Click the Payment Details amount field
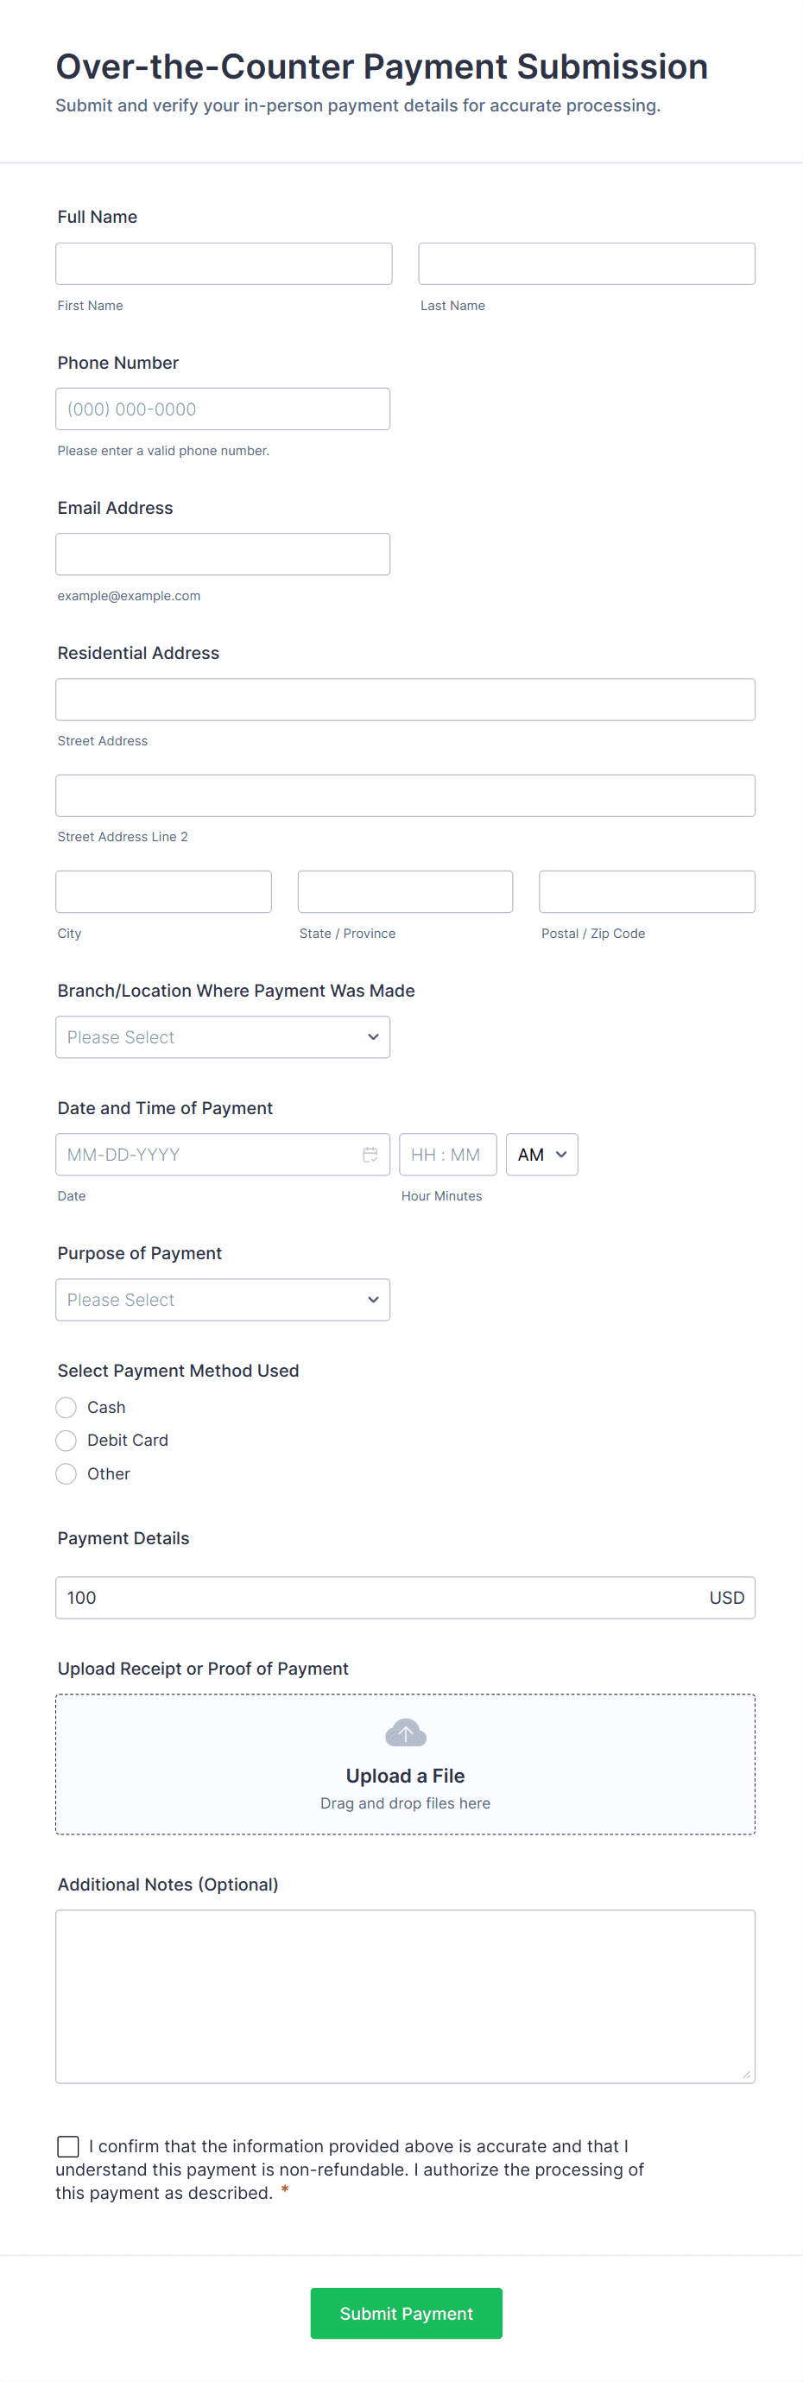 [379, 1597]
